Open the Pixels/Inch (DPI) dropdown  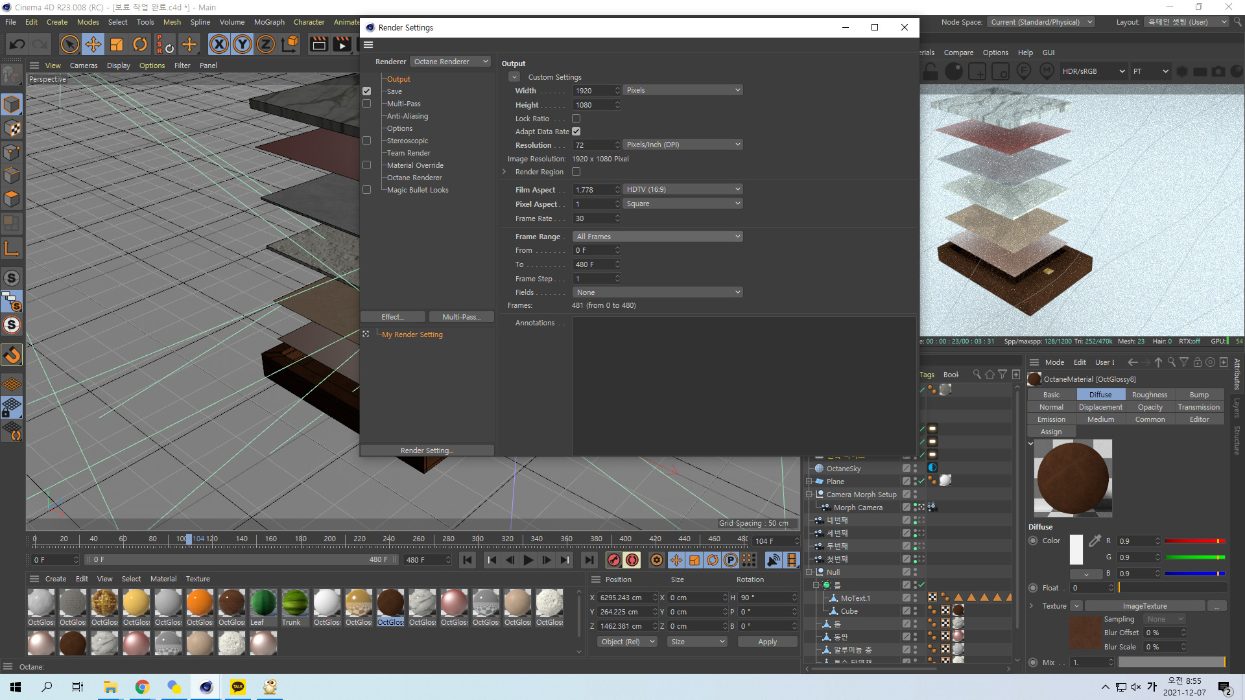tap(683, 145)
